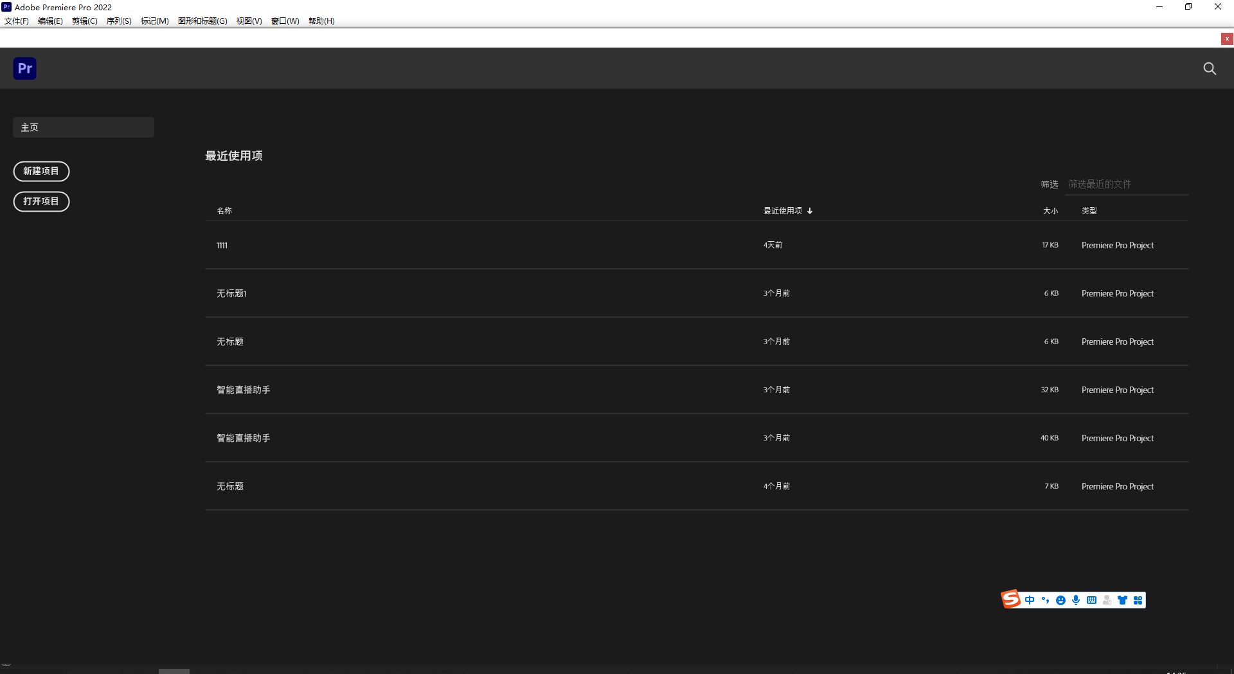1234x674 pixels.
Task: Click the 7 KB size cell
Action: click(x=1051, y=486)
